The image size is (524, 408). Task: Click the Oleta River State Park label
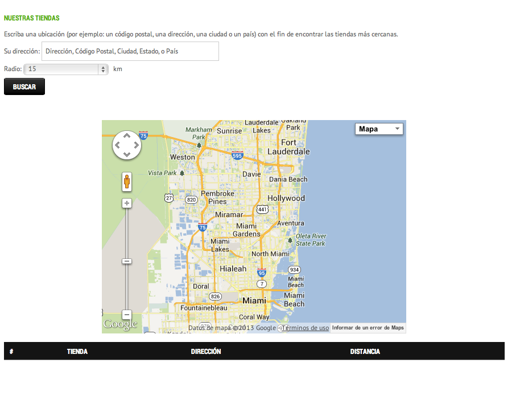[311, 240]
